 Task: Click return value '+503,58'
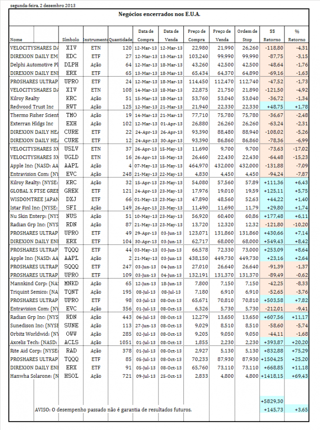(x=274, y=301)
